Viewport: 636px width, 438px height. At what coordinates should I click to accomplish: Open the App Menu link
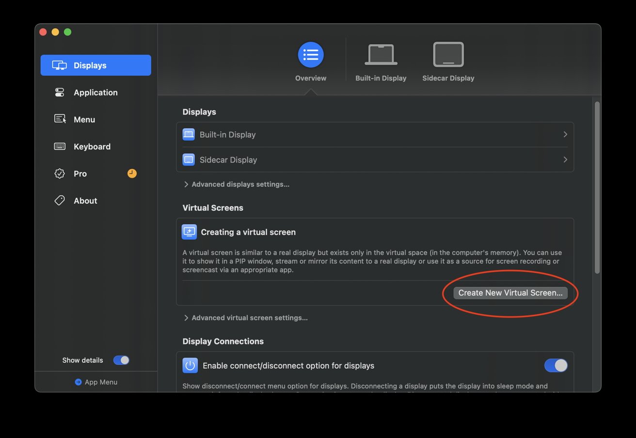tap(96, 382)
